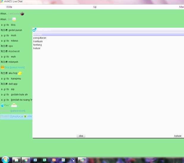184x163 pixels.
Task: Click the blue male symbol icon in menu header
Action: (34, 30)
